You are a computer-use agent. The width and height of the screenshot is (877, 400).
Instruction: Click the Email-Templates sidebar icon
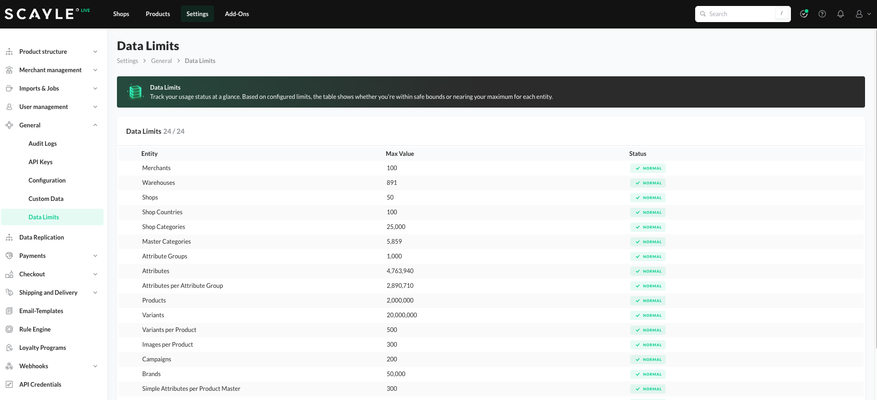[9, 311]
